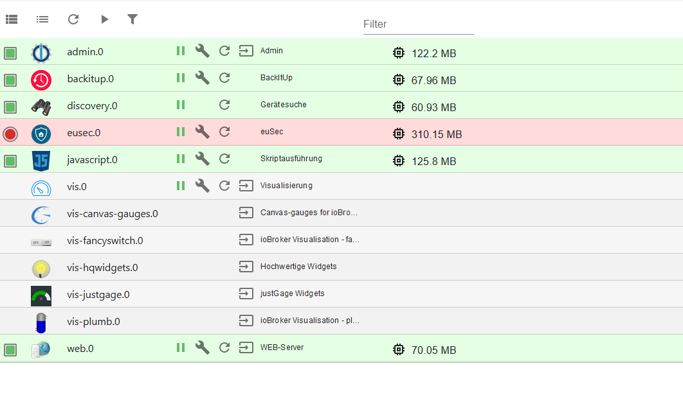683x404 pixels.
Task: Click the green status indicator of admin.0
Action: pyautogui.click(x=10, y=53)
